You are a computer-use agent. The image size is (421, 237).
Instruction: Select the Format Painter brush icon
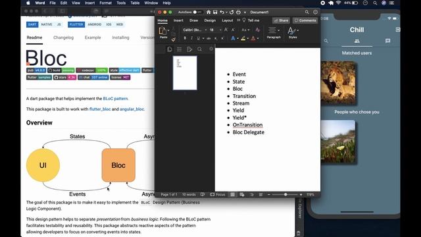(174, 39)
